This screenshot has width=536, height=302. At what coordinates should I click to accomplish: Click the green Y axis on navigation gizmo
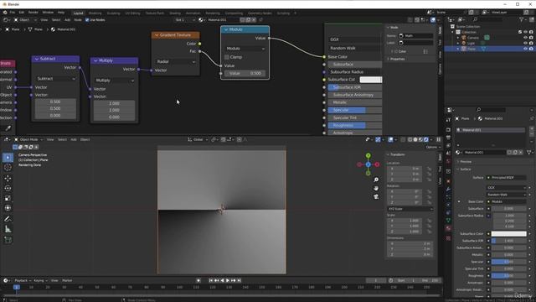(x=368, y=156)
